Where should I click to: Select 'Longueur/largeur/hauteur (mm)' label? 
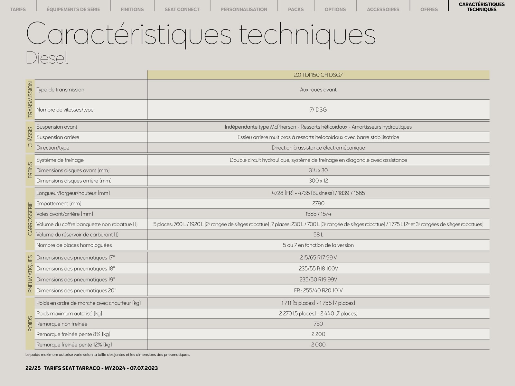[x=73, y=193]
